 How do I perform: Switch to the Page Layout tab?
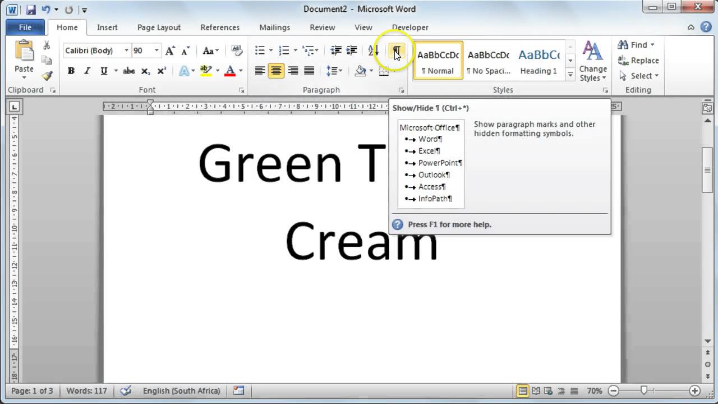(159, 27)
